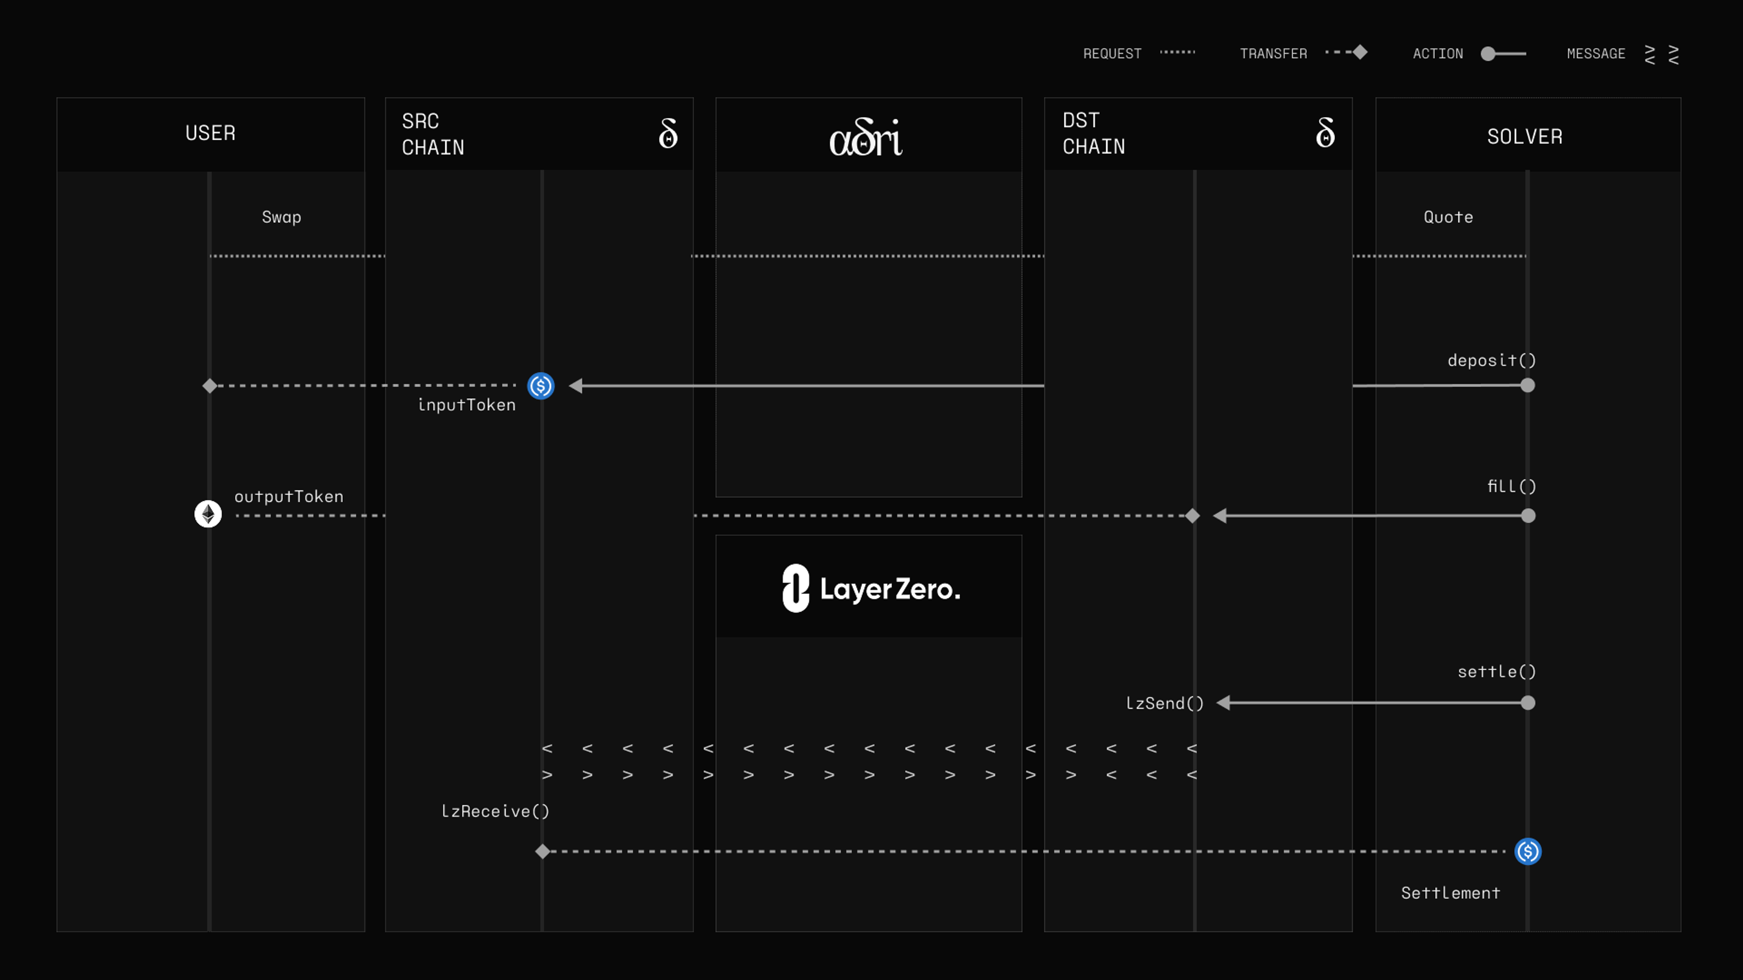This screenshot has height=980, width=1743.
Task: Click the lzReceive() label
Action: 495,811
